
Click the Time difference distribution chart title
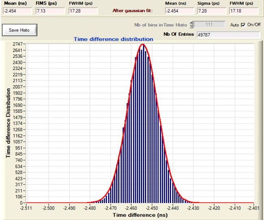click(x=113, y=39)
